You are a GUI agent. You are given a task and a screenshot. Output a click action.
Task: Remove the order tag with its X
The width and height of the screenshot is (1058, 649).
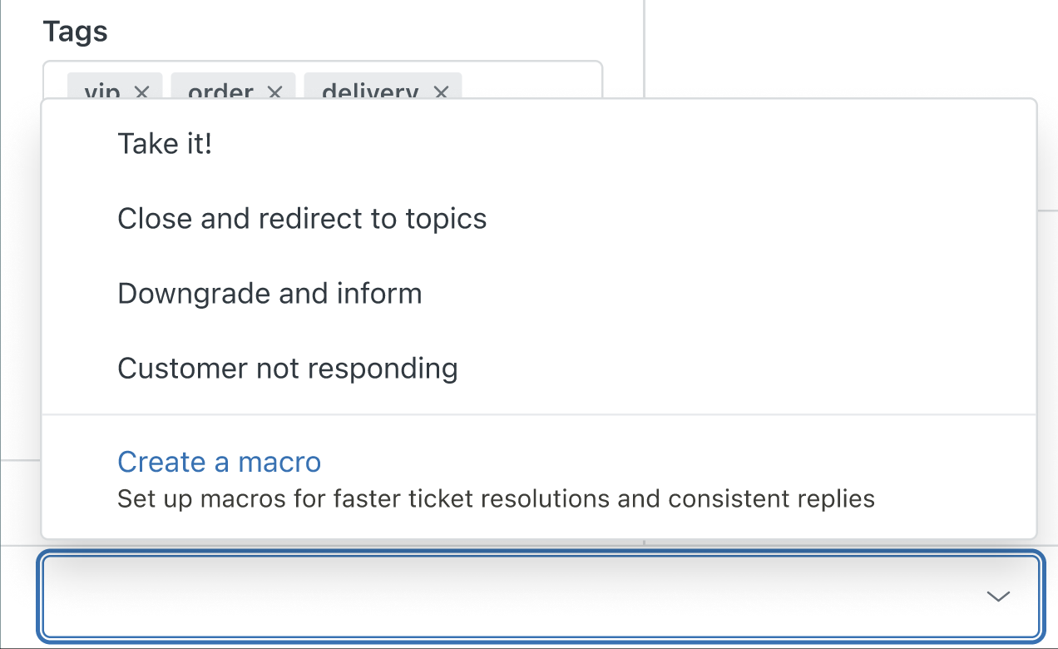[x=274, y=92]
